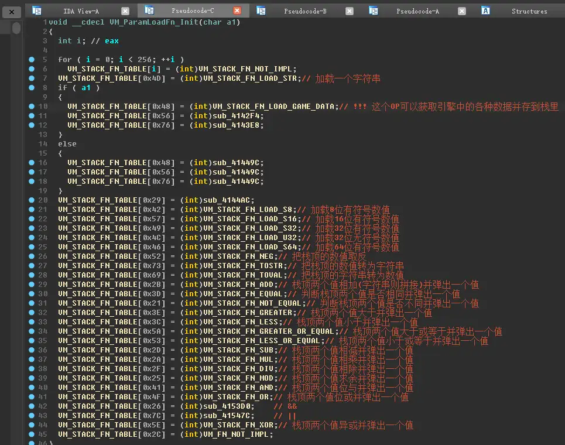Toggle breakpoint dot on line 5
The width and height of the screenshot is (565, 445).
tap(31, 60)
